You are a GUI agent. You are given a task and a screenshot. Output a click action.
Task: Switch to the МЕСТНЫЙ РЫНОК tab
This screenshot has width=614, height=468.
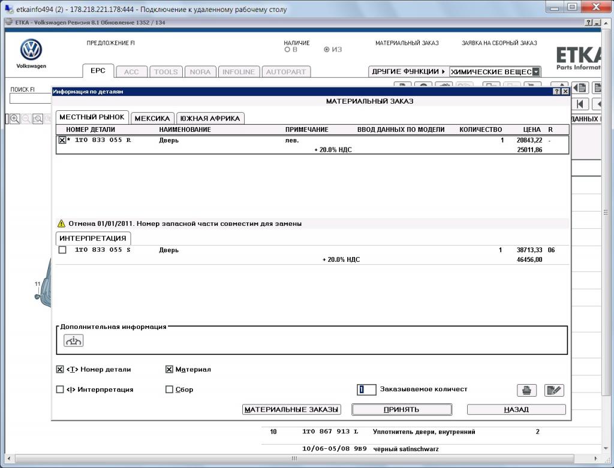pos(92,117)
